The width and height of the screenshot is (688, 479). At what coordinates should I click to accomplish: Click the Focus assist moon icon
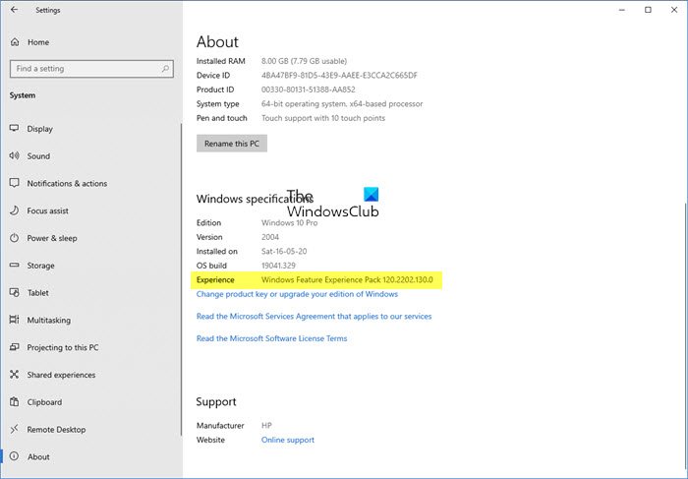(x=15, y=210)
